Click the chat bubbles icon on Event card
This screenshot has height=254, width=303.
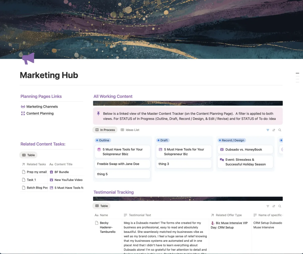pos(222,160)
